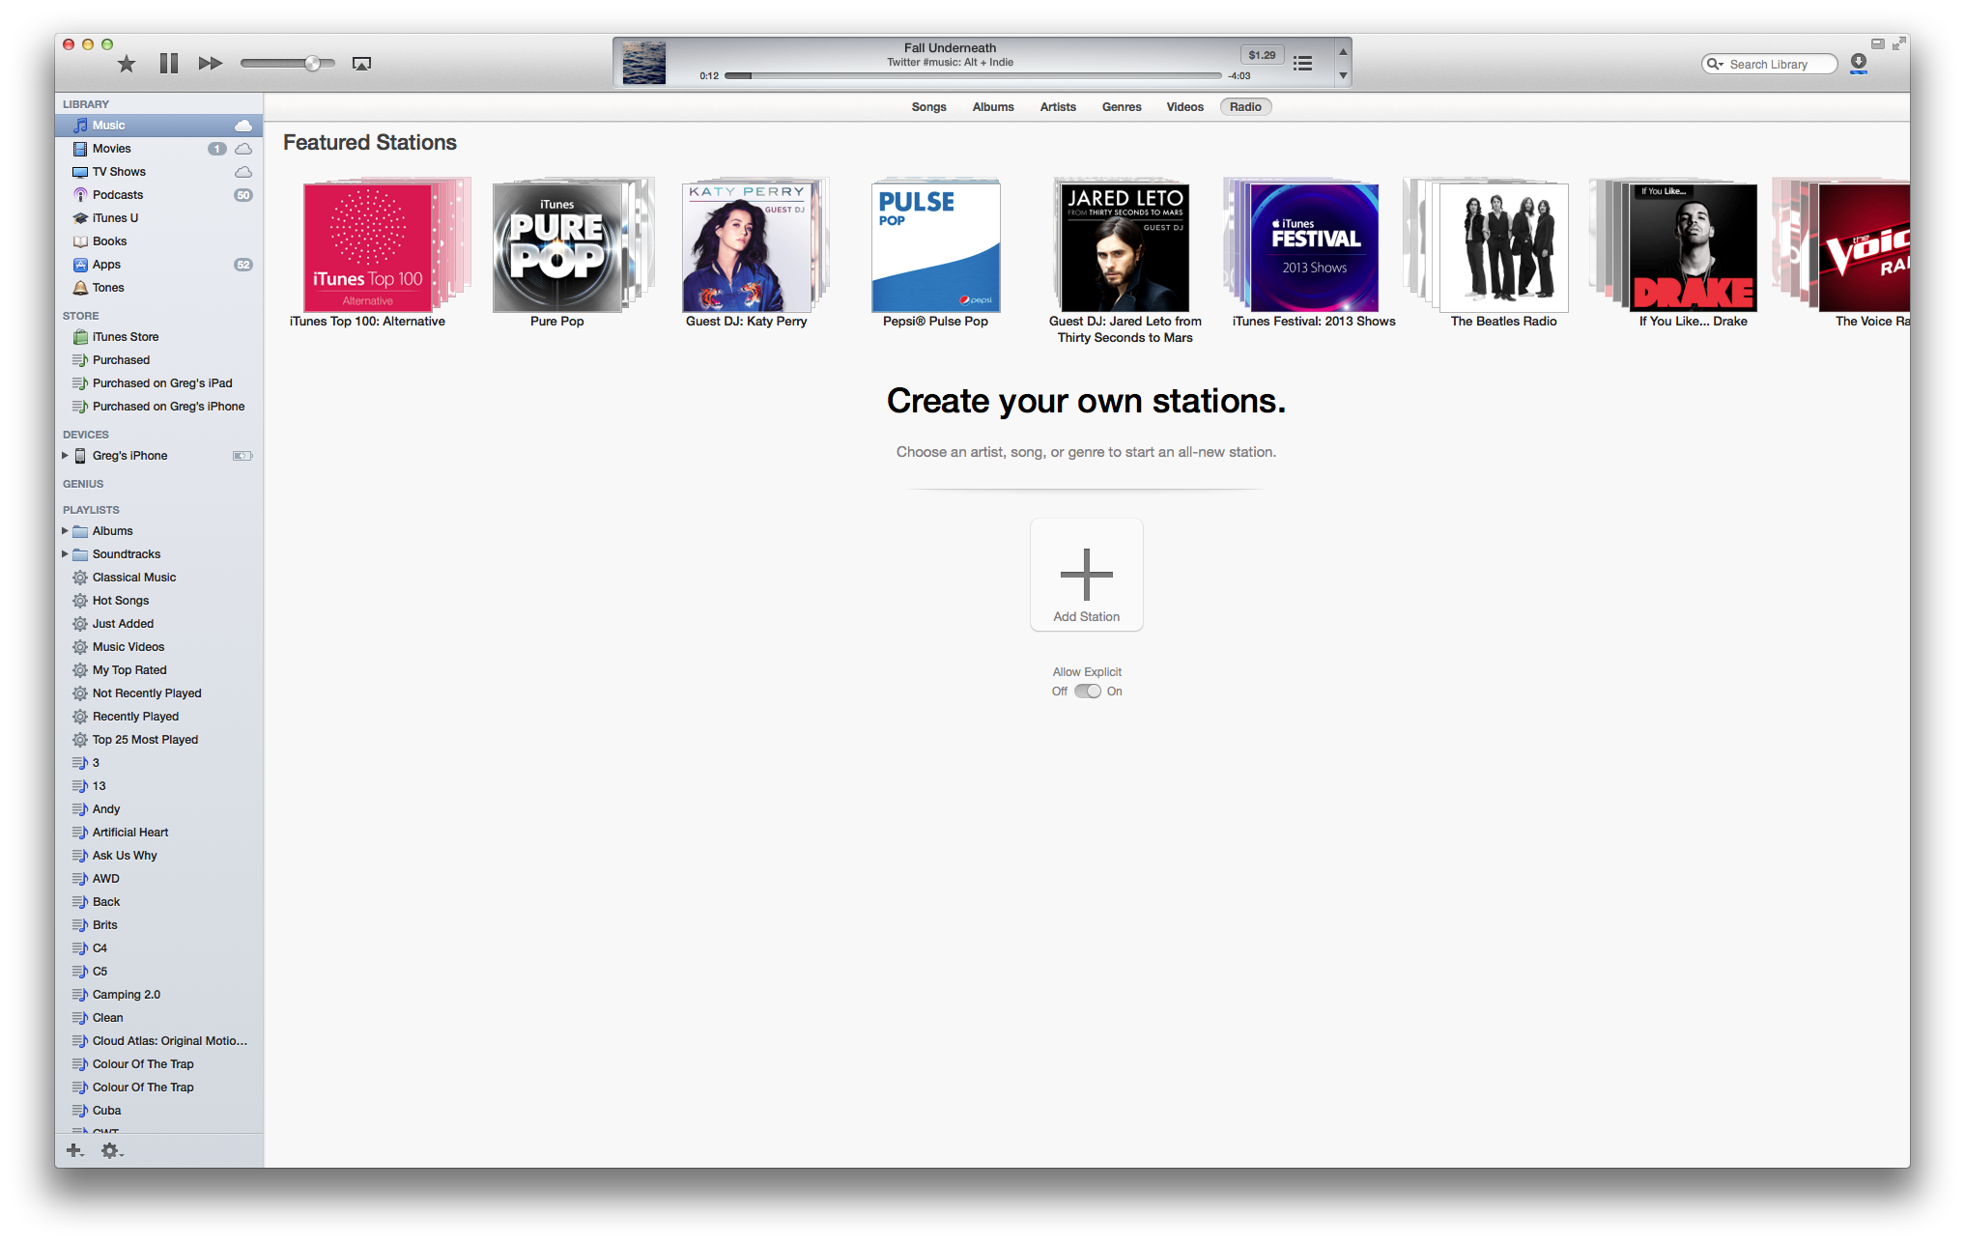This screenshot has height=1244, width=1965.
Task: Open Hot Songs smart playlist
Action: (x=158, y=601)
